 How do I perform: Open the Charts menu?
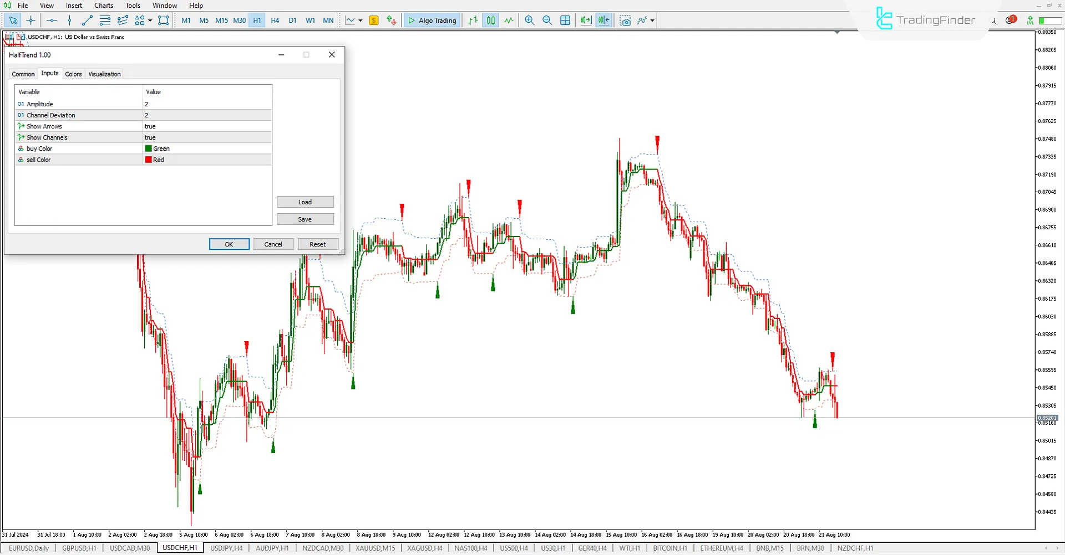click(103, 5)
